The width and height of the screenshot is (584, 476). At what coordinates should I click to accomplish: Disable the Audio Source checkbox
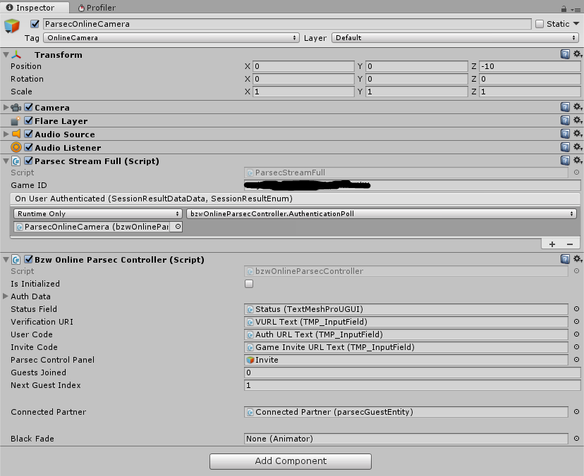pyautogui.click(x=29, y=134)
